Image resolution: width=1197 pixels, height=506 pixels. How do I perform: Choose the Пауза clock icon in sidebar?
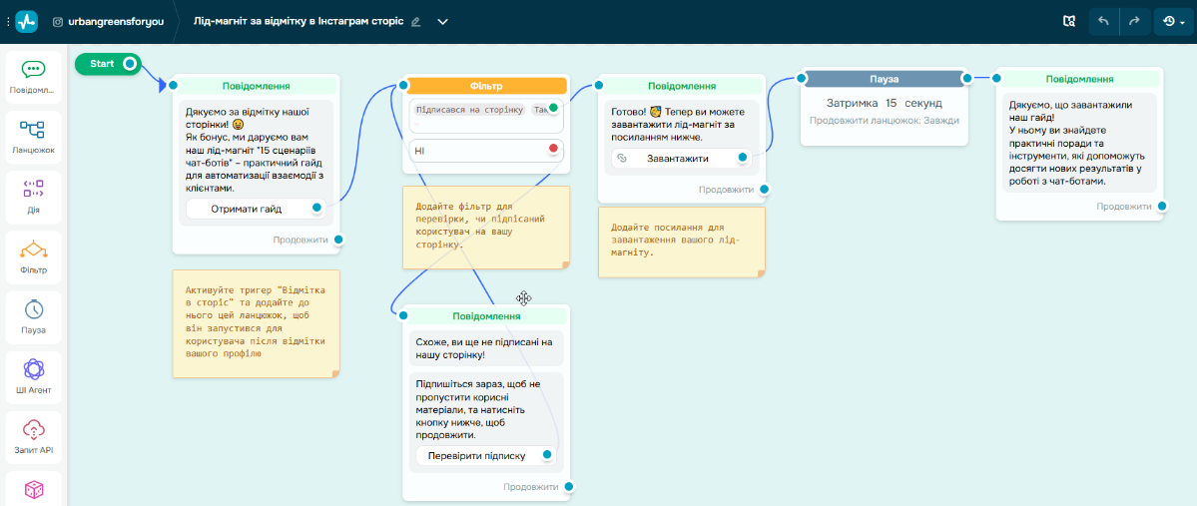tap(33, 315)
